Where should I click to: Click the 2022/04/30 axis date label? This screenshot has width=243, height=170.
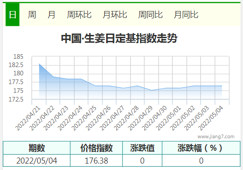155,119
